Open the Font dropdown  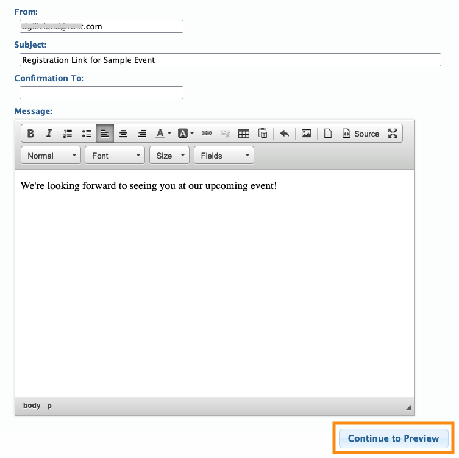point(115,156)
